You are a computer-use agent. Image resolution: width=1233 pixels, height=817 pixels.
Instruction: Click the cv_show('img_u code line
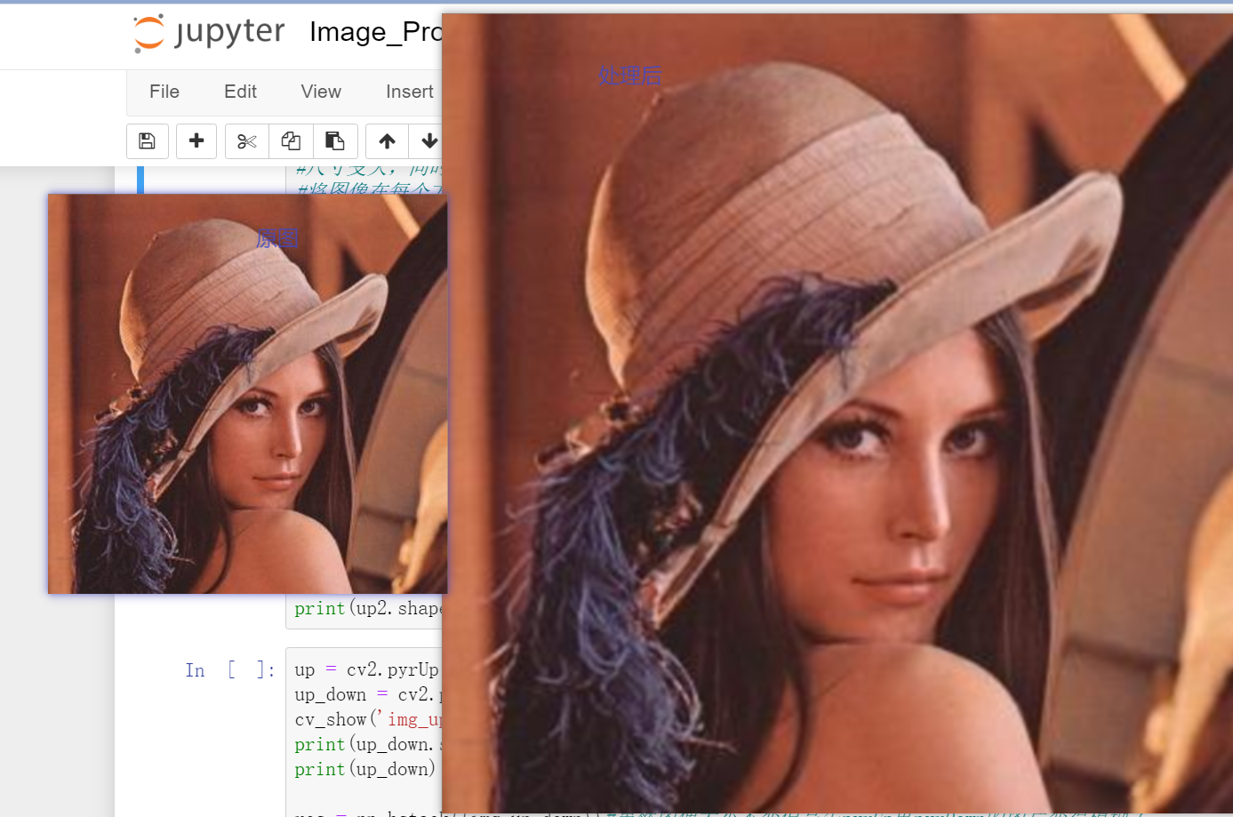click(x=367, y=719)
